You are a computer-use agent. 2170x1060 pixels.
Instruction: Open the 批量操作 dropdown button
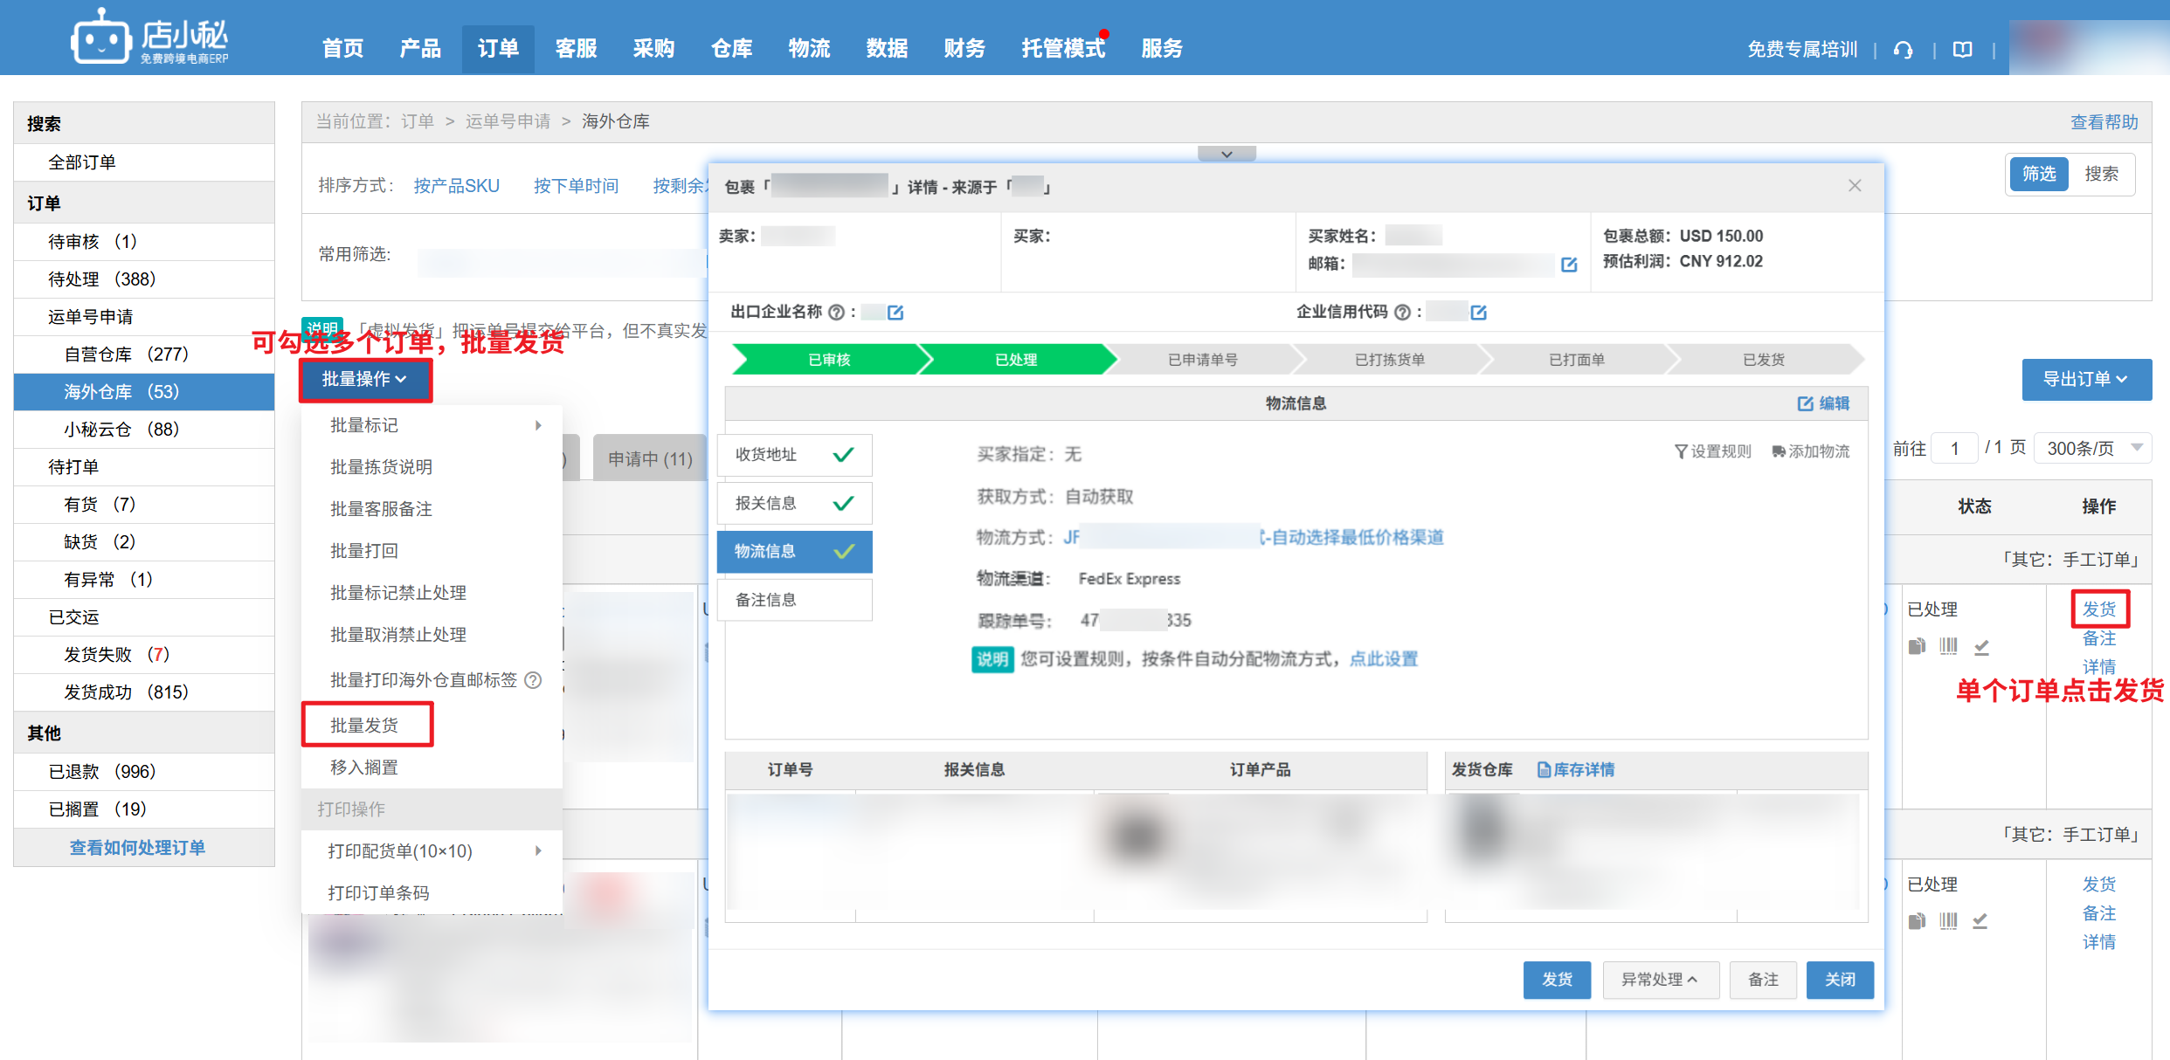[365, 379]
